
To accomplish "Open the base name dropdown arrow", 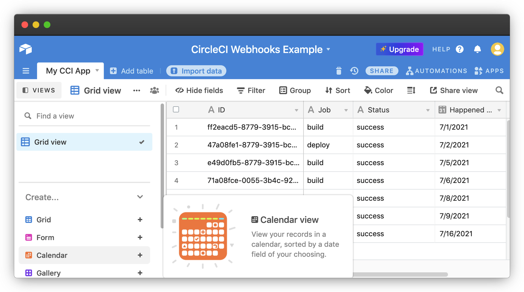I will 329,49.
